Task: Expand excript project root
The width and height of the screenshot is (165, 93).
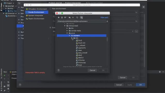Action: pos(4,6)
